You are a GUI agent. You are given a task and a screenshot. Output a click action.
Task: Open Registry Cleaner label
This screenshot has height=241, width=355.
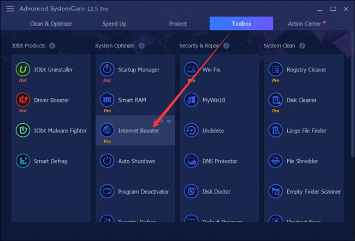click(306, 70)
